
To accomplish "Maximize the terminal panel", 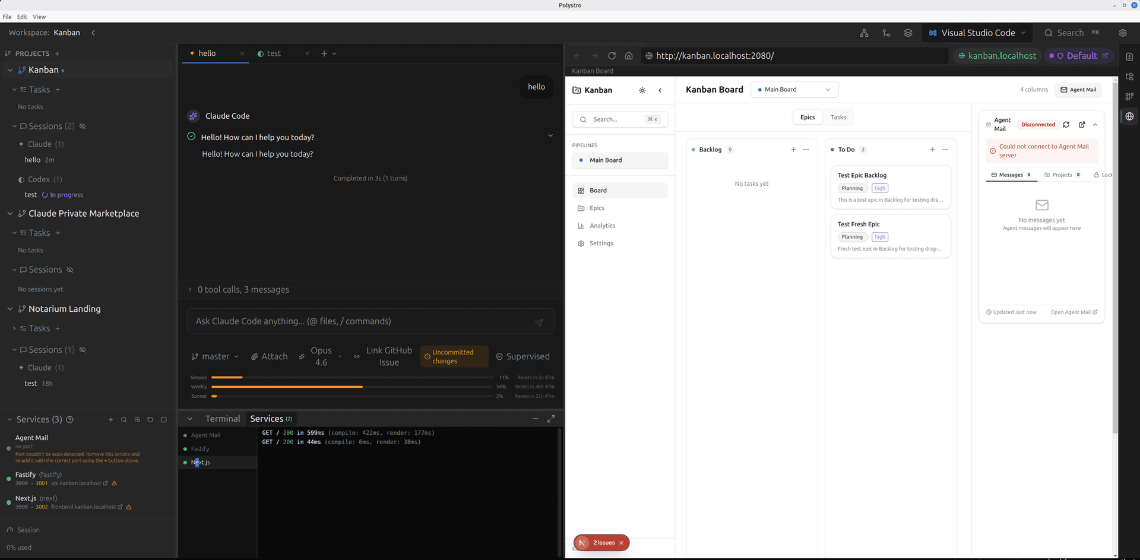I will point(551,419).
